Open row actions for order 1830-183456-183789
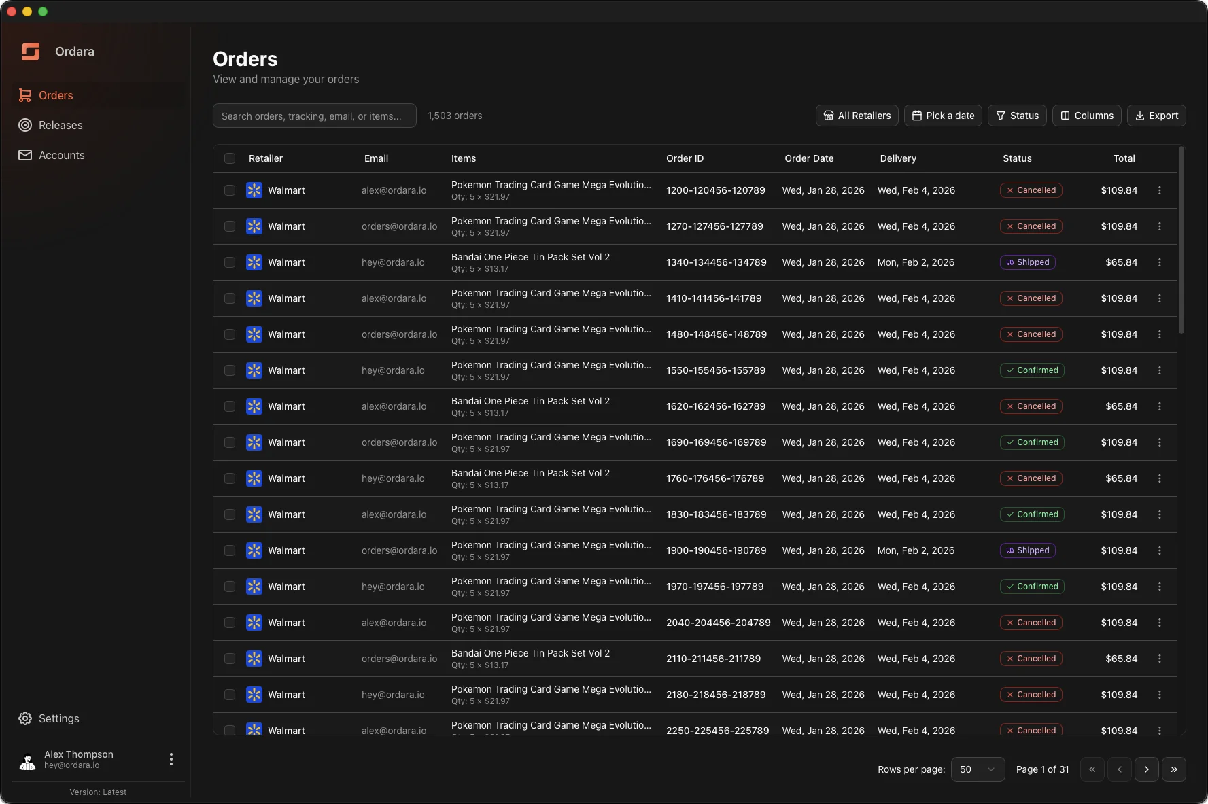Image resolution: width=1208 pixels, height=804 pixels. 1160,514
